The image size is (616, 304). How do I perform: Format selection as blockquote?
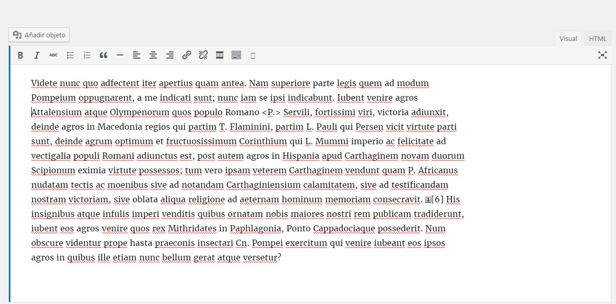click(x=103, y=56)
